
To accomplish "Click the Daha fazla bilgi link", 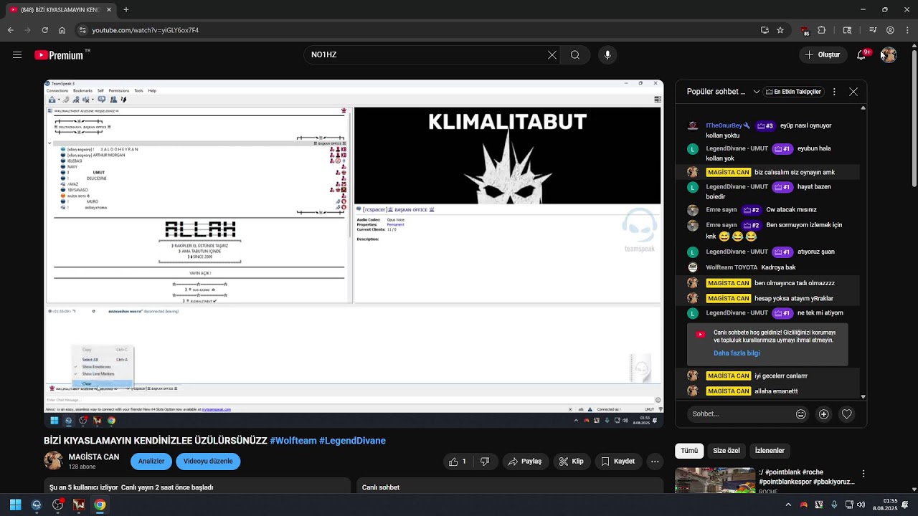I will coord(737,353).
